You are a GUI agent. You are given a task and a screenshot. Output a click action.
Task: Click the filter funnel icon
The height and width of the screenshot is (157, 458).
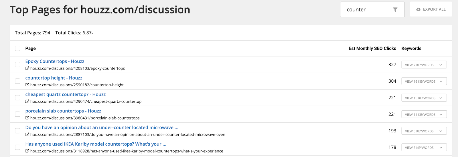point(395,10)
